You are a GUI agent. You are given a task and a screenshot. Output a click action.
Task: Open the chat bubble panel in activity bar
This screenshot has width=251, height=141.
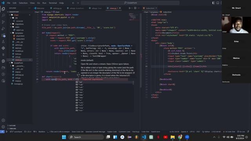click(x=3, y=61)
